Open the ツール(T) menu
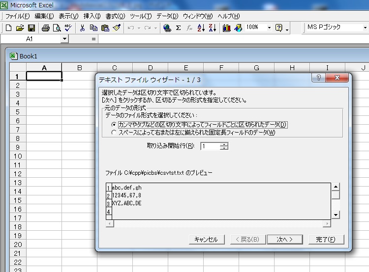This screenshot has height=272, width=369. 141,16
